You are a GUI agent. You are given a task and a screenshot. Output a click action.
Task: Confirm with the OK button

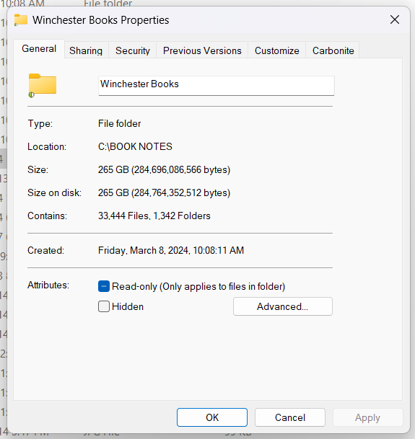(212, 417)
